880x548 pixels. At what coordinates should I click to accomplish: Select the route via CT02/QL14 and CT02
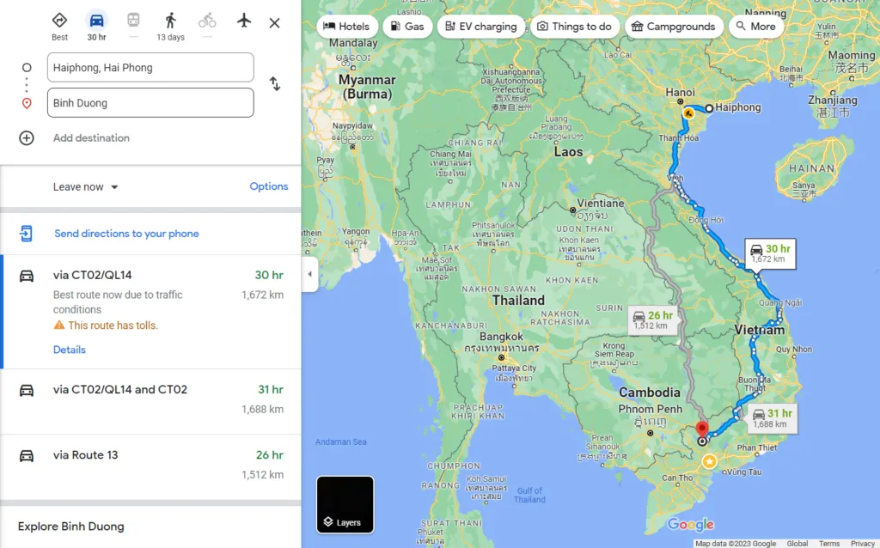[151, 402]
